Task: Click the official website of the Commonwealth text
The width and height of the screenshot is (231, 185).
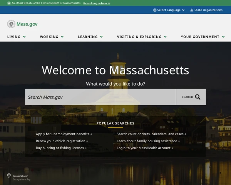Action: (x=46, y=3)
